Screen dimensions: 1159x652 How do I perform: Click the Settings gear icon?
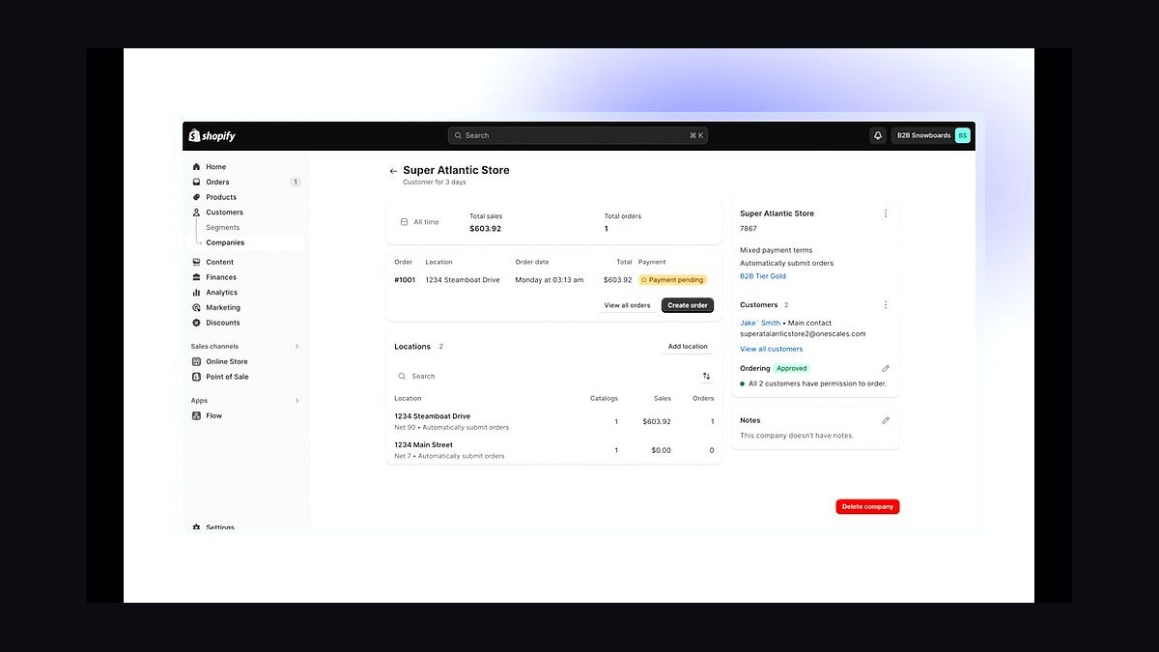(197, 527)
